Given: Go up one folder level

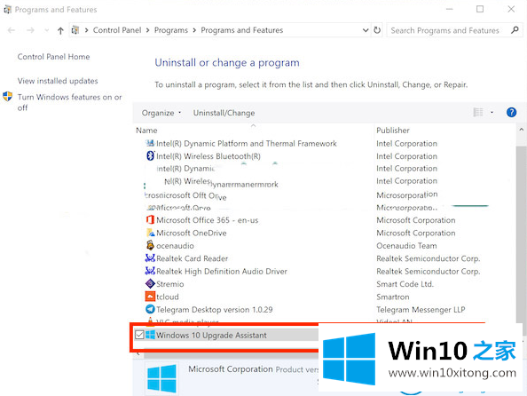Looking at the screenshot, I should click(60, 30).
